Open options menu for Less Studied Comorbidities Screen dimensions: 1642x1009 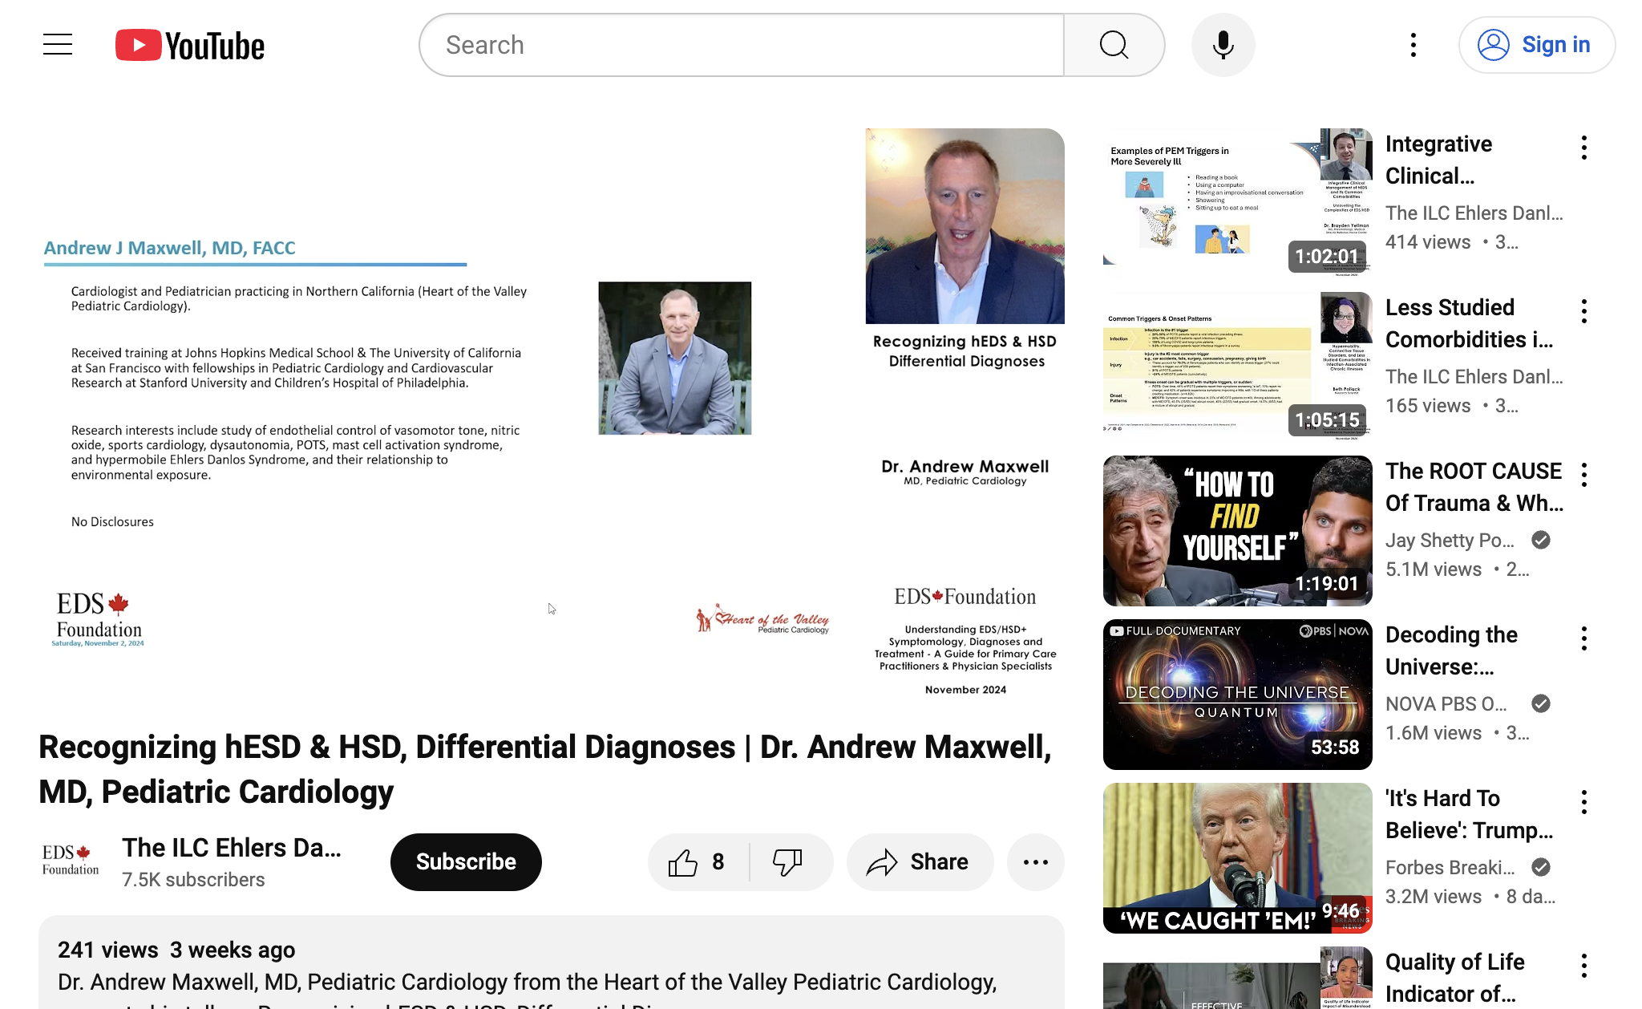pyautogui.click(x=1584, y=311)
